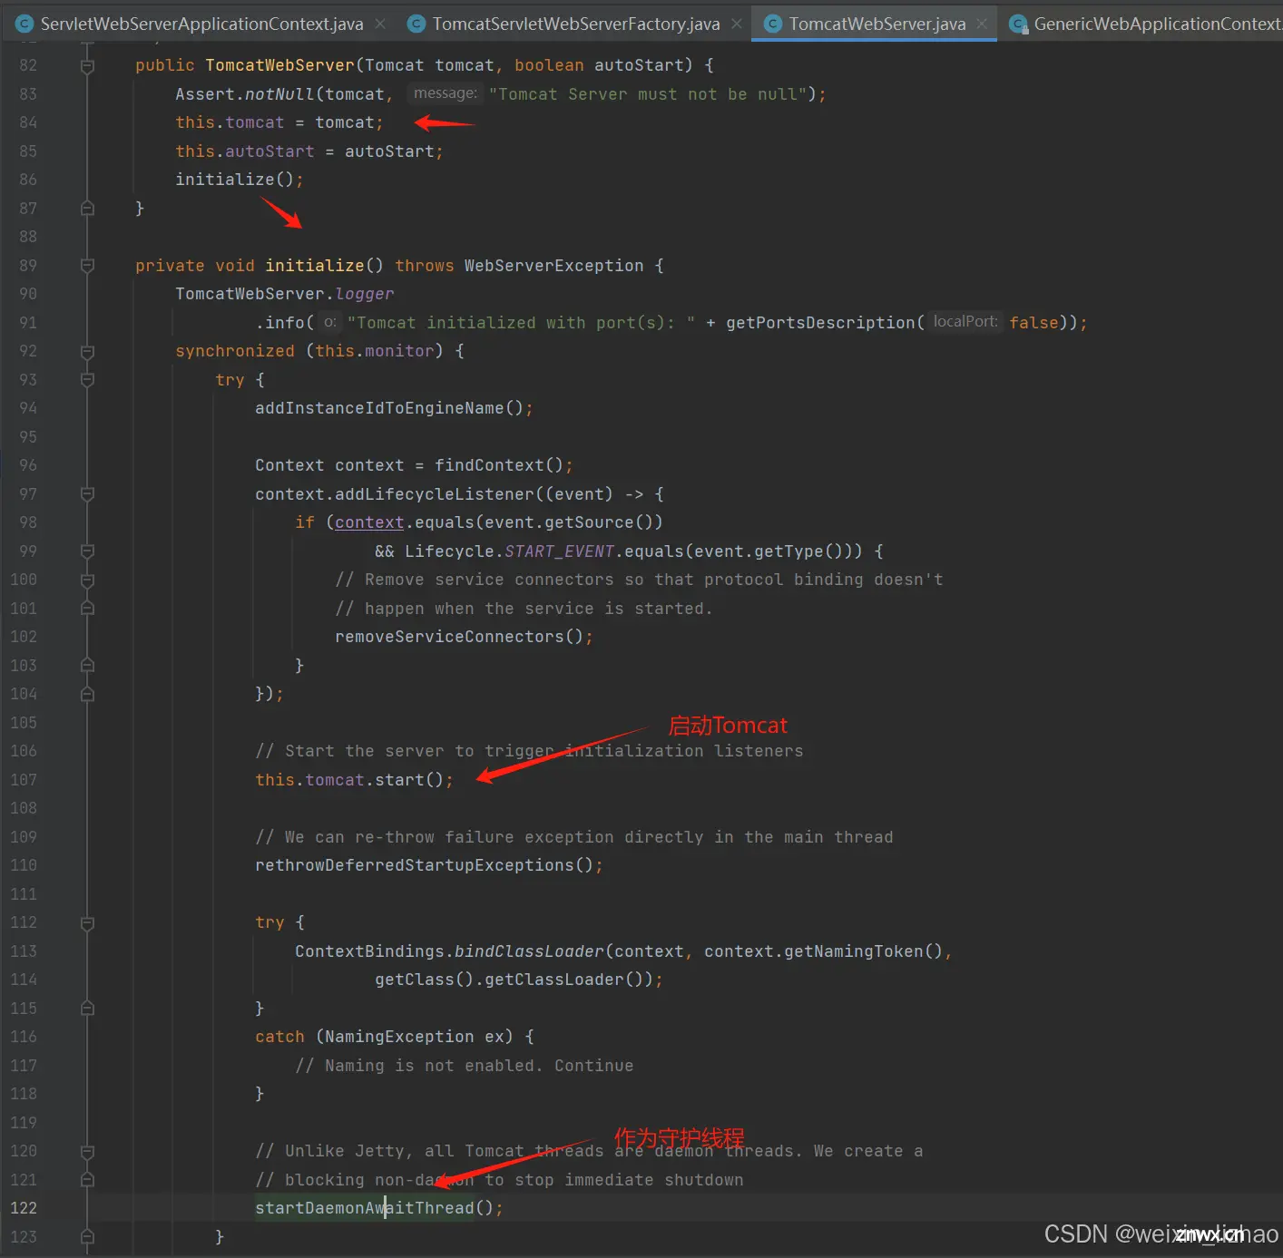Click the underlined context variable on line 98
This screenshot has height=1258, width=1283.
click(369, 522)
